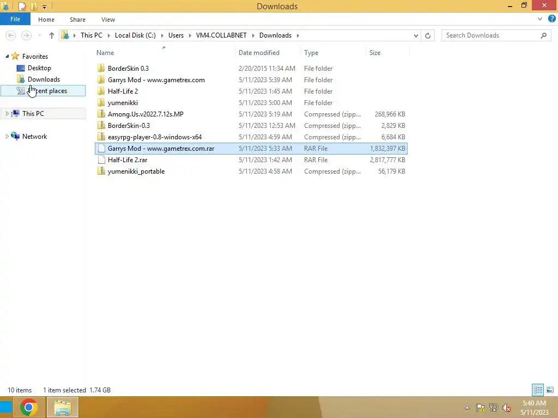Image resolution: width=558 pixels, height=418 pixels.
Task: Select the Half-Life 2.rar file icon
Action: 101,160
